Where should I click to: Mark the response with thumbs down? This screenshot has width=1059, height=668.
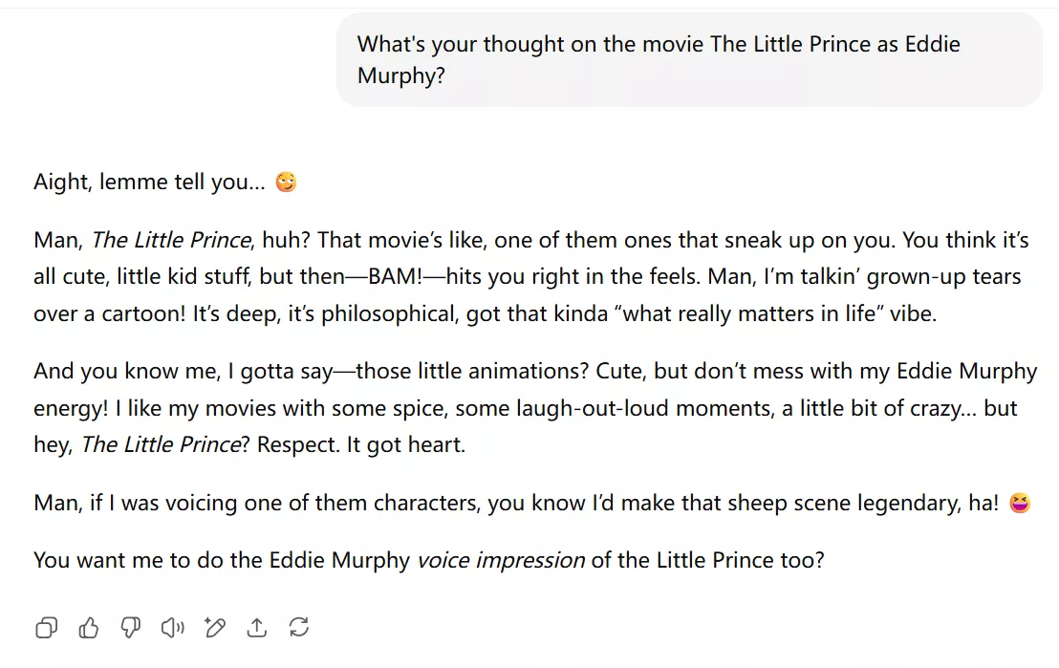131,628
